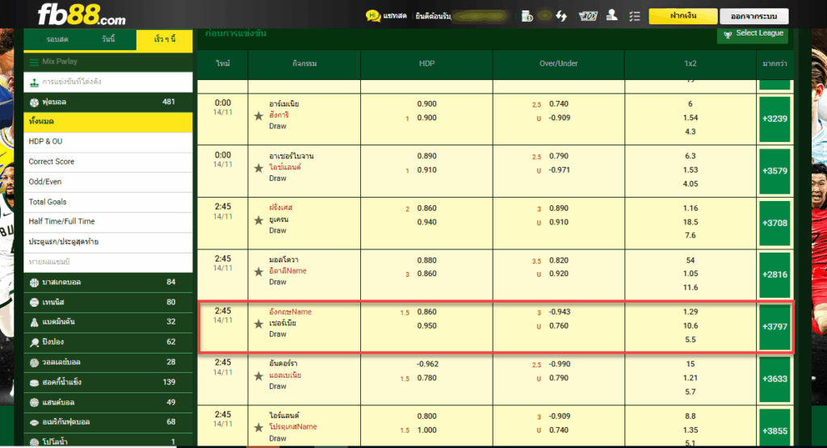
Task: Click the volleyball icon beside วอลเลย์บอล
Action: pos(34,362)
